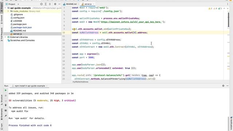Select .gitignore in project tree
The height and width of the screenshot is (131, 233).
point(18,15)
